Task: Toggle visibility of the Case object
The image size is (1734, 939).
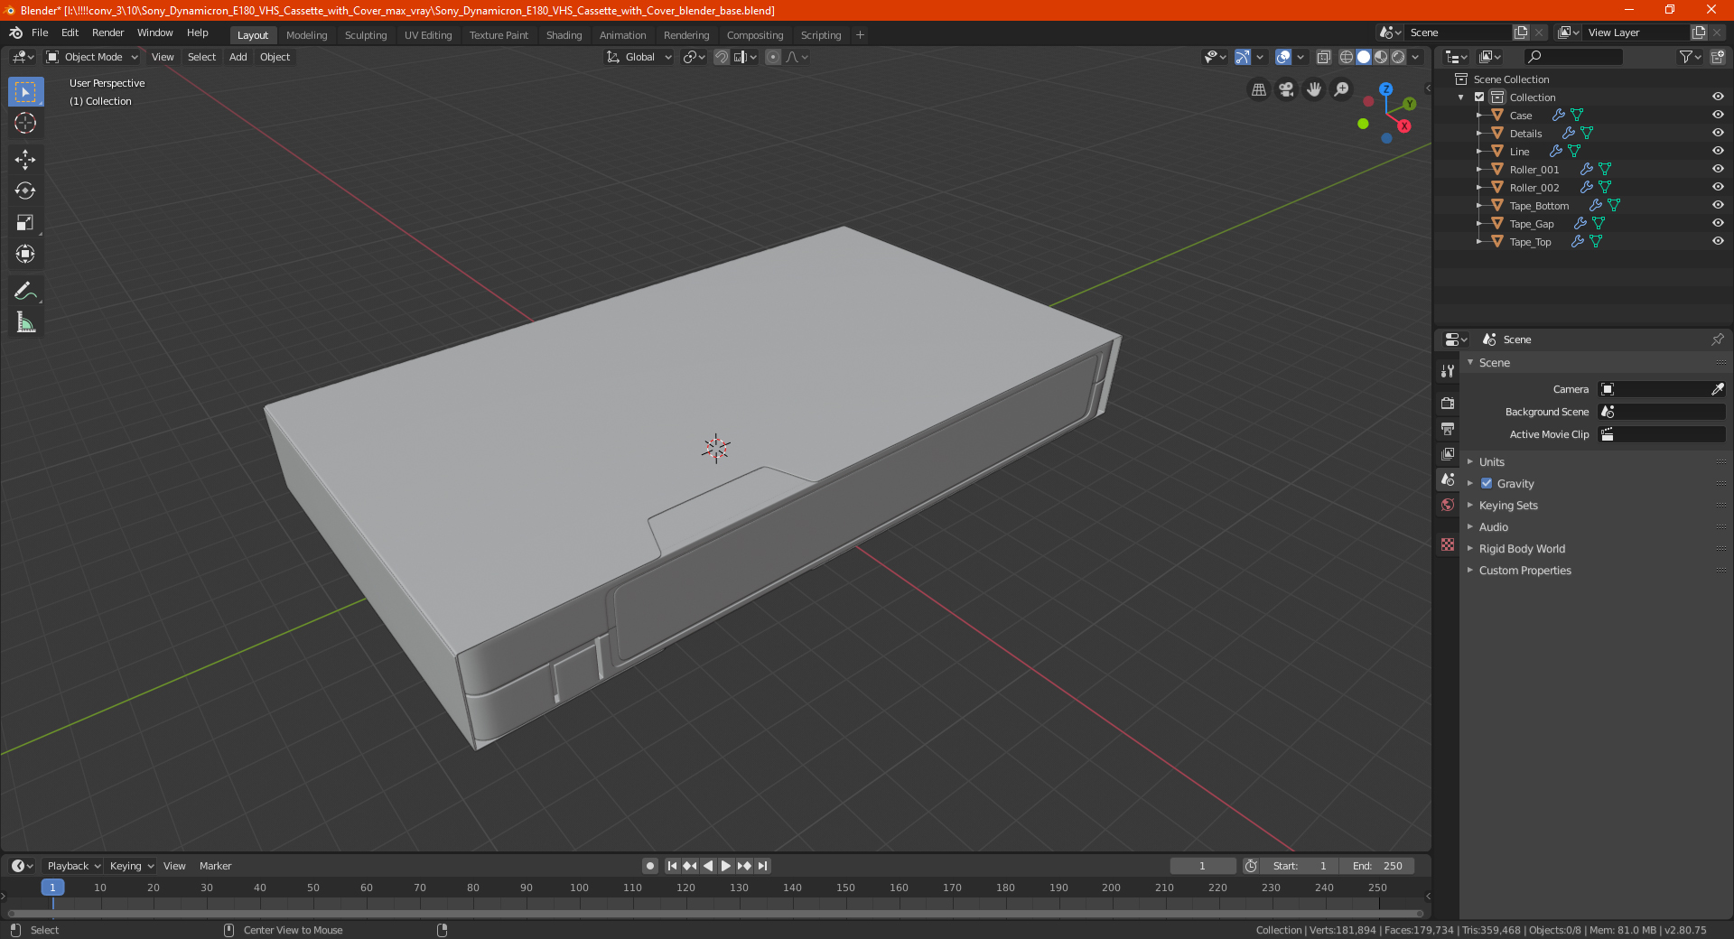Action: click(x=1718, y=115)
